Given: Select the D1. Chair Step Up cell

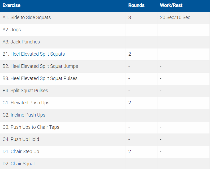Looking at the screenshot, I should [21, 152].
